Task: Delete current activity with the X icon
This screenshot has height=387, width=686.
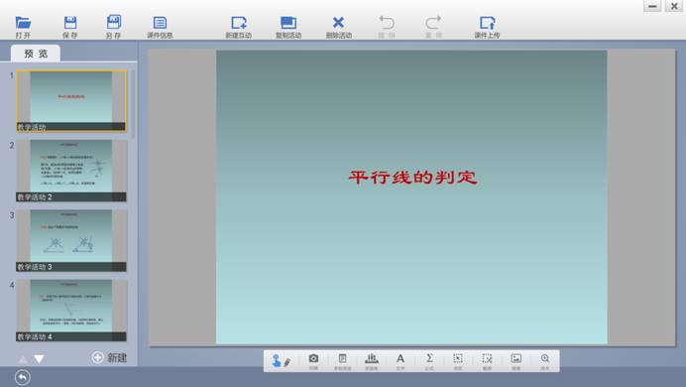Action: point(339,27)
